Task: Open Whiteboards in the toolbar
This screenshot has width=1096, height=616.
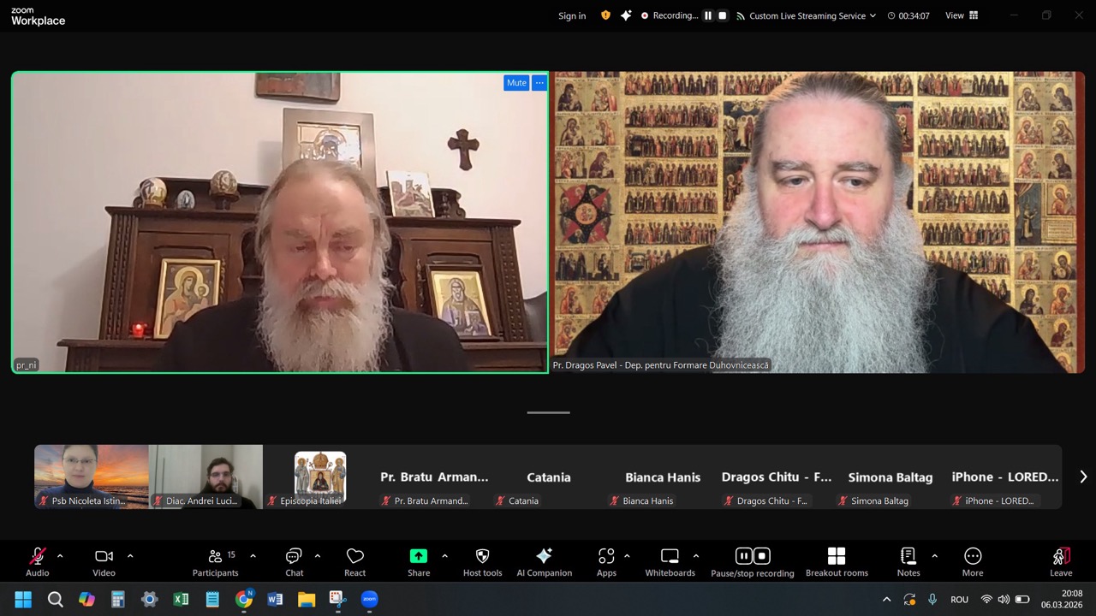Action: tap(670, 560)
